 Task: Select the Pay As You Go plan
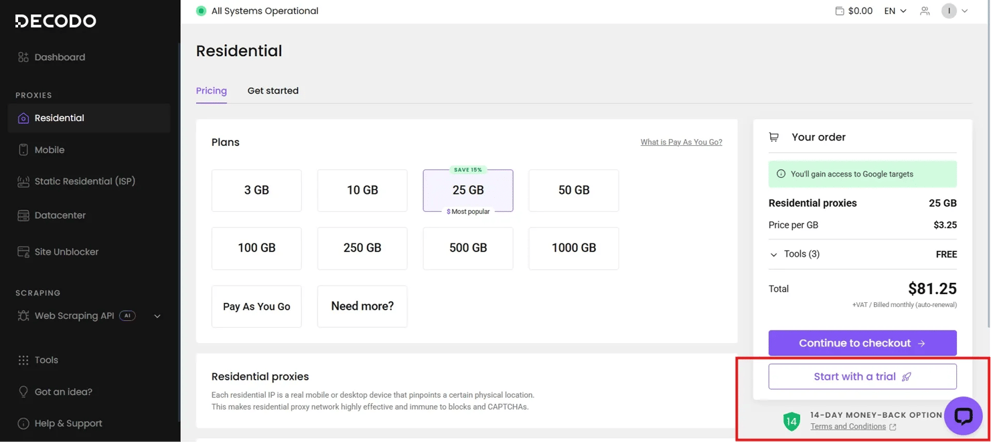click(256, 306)
